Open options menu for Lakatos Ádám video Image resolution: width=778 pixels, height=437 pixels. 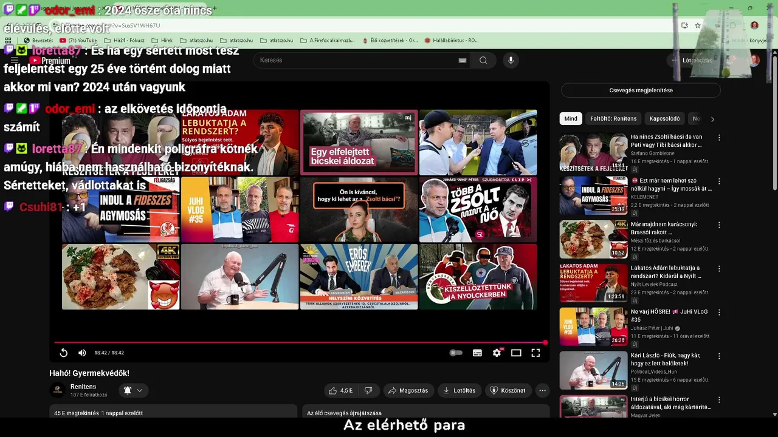point(719,269)
